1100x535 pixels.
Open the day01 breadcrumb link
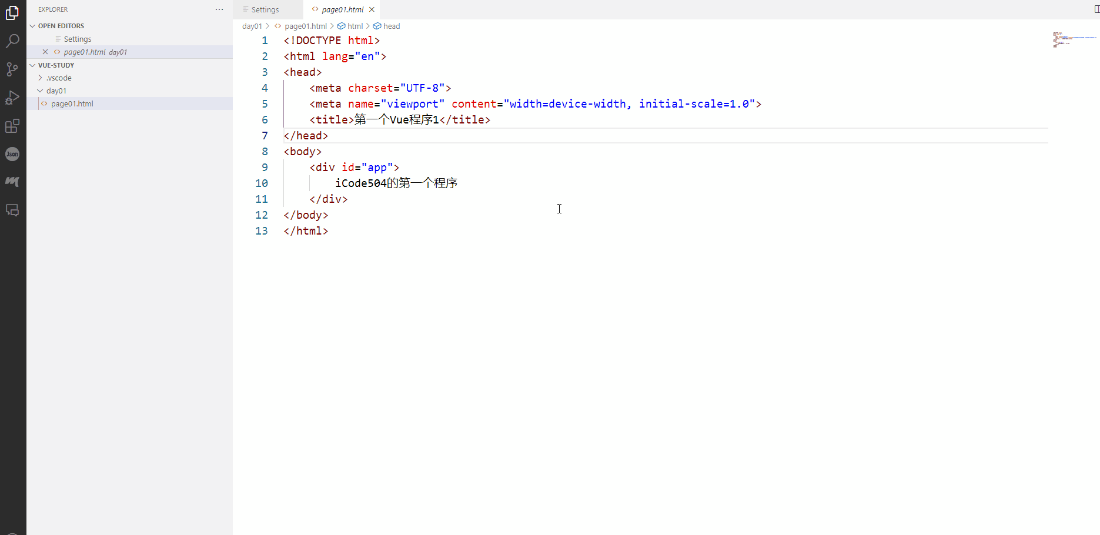tap(253, 26)
